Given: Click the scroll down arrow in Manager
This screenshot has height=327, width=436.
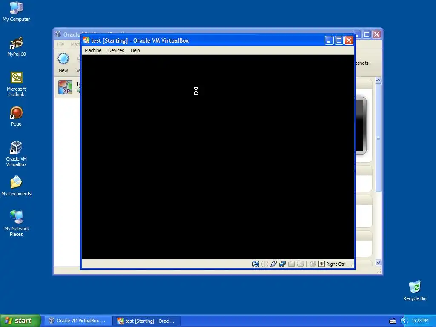Looking at the screenshot, I should tap(378, 262).
